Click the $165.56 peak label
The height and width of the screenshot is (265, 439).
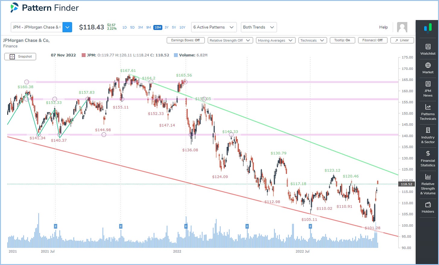(184, 75)
